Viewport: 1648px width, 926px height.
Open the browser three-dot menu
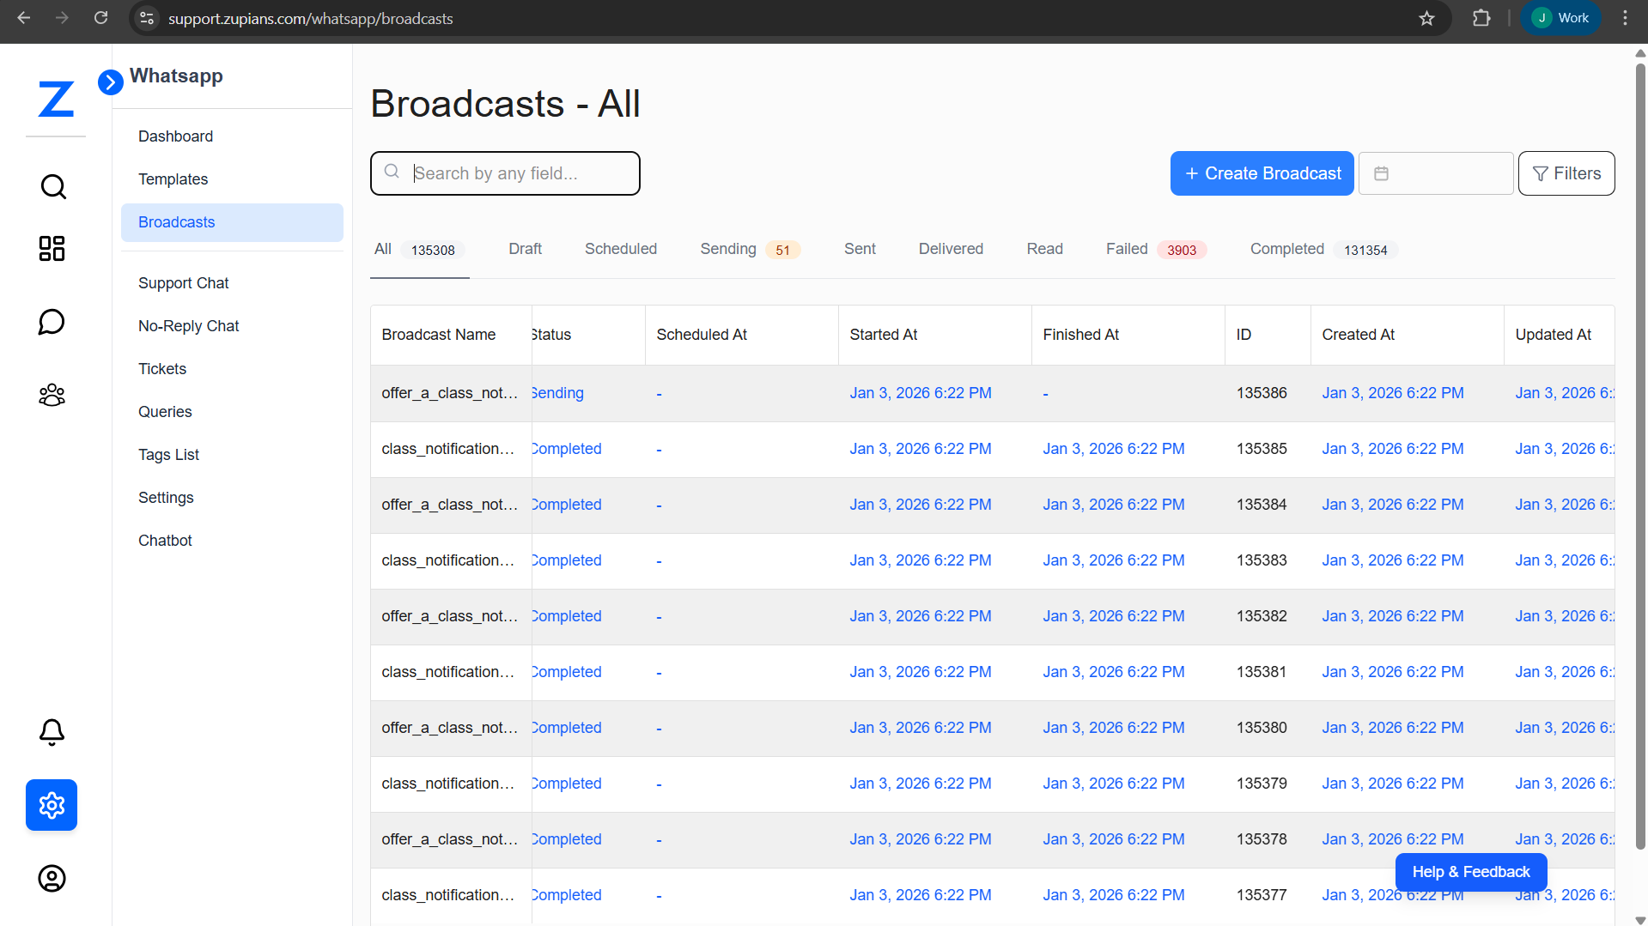pyautogui.click(x=1624, y=17)
